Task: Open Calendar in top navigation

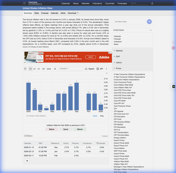Action: (65, 4)
